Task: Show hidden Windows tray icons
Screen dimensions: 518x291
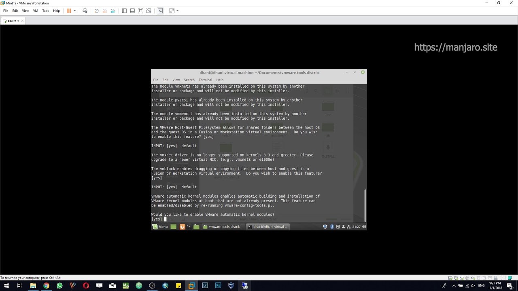Action: [453, 285]
